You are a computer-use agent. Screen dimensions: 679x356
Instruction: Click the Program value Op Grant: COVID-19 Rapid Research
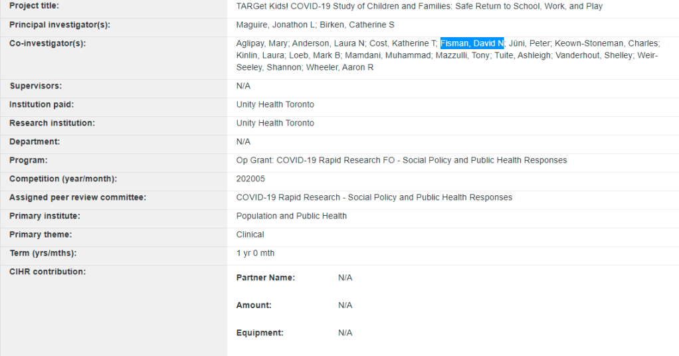(x=401, y=160)
